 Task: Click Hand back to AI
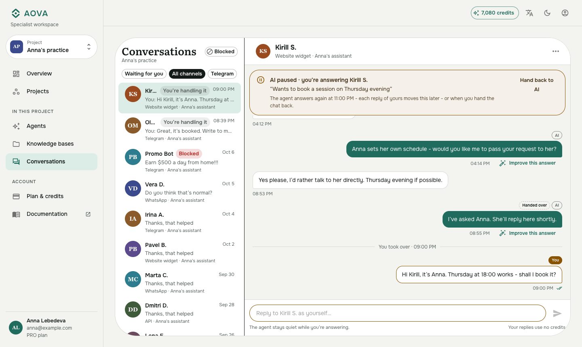click(x=537, y=85)
